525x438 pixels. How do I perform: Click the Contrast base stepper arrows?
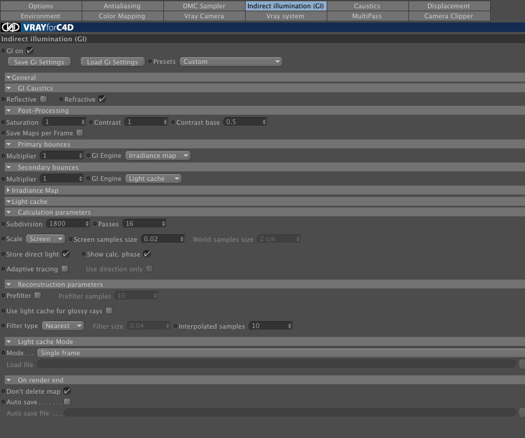pos(264,122)
